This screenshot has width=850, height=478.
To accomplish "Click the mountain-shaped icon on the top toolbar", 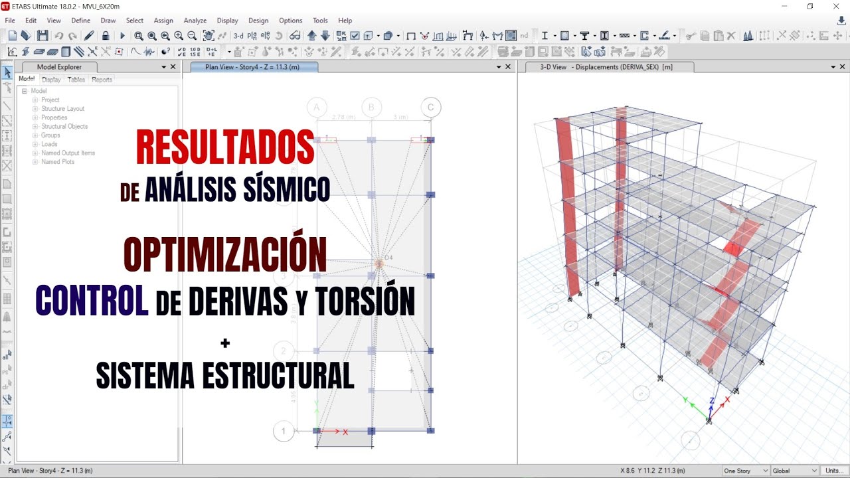I will click(x=748, y=35).
